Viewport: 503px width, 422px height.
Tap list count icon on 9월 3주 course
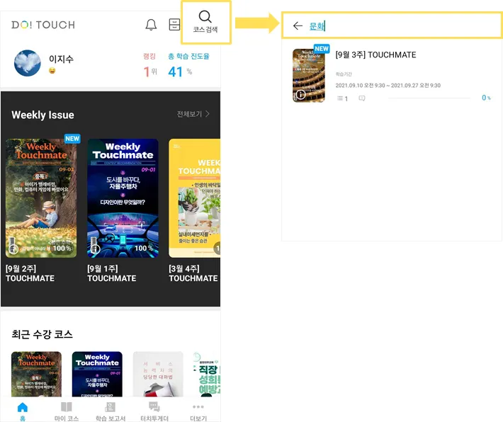coord(342,98)
